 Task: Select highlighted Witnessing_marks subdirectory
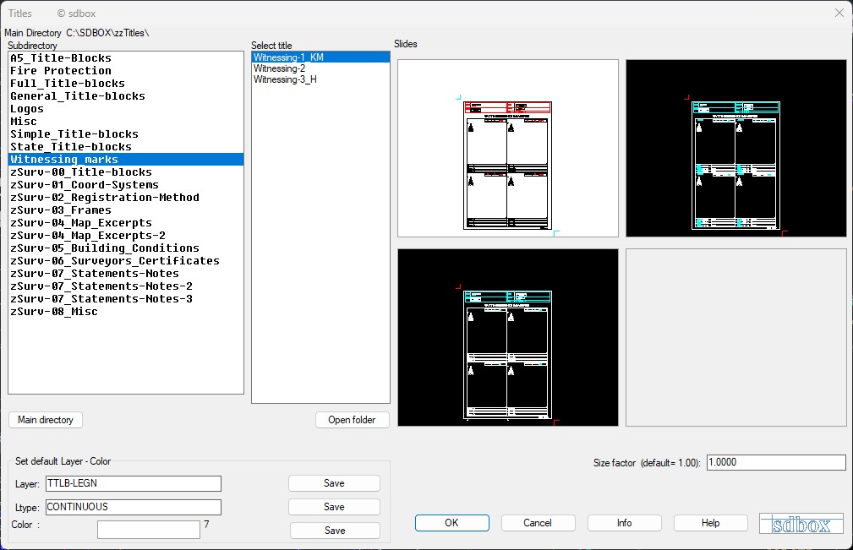[x=126, y=160]
